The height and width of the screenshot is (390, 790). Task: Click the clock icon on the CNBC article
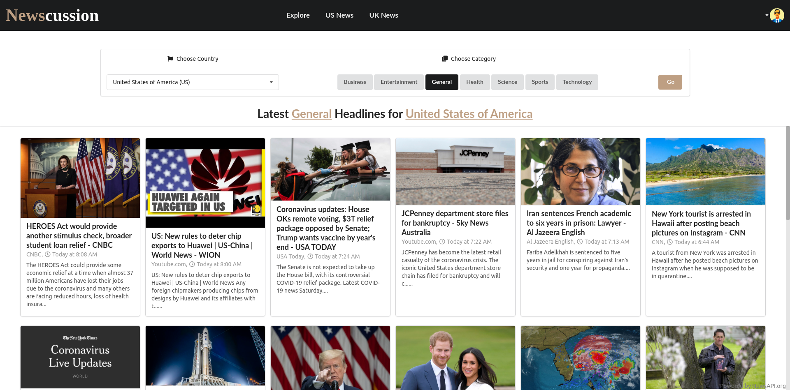click(x=47, y=254)
